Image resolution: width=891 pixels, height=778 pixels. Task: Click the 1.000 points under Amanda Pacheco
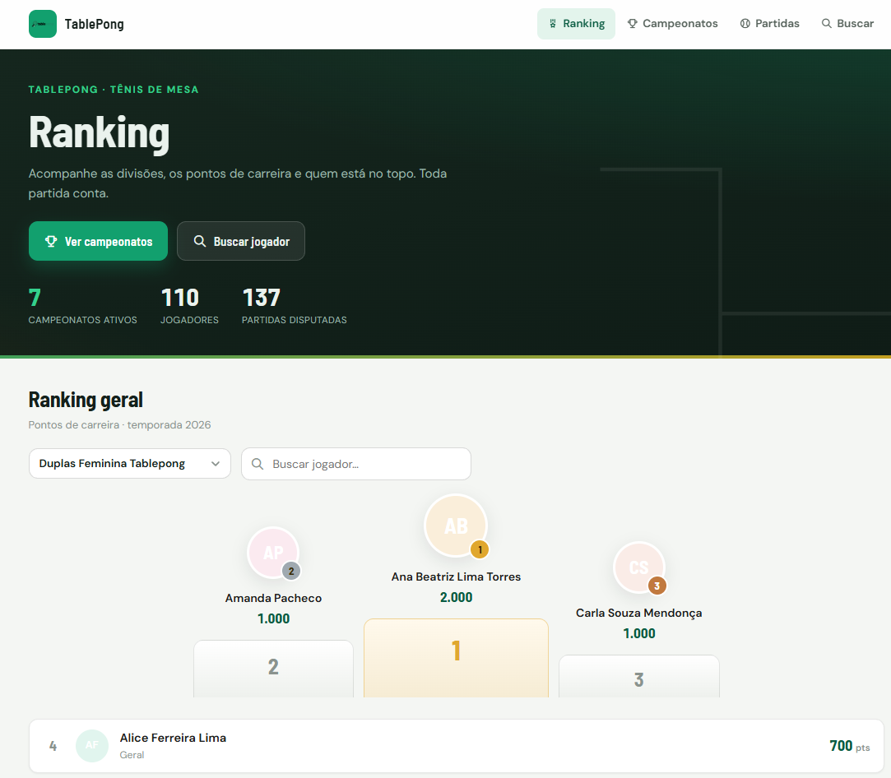[273, 618]
